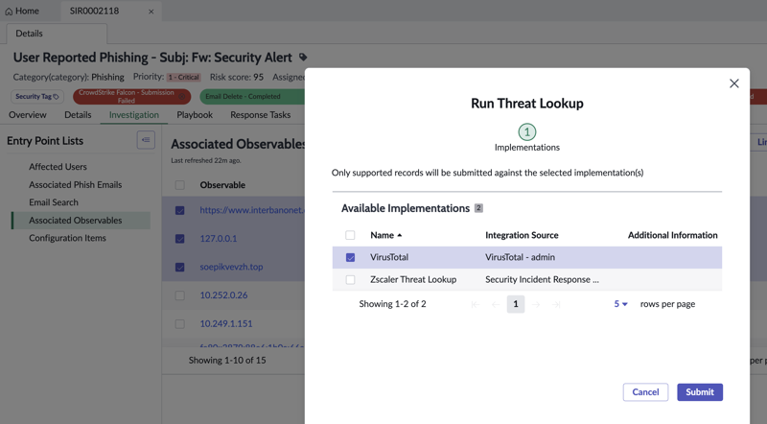The image size is (767, 424).
Task: Click the count badge next to Available Implementations
Action: tap(478, 208)
